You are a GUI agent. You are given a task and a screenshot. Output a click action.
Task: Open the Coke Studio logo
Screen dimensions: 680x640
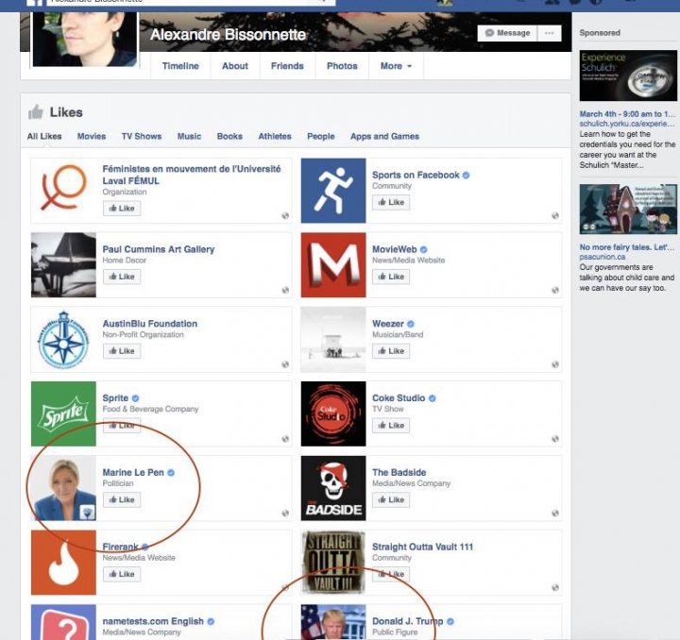point(333,413)
